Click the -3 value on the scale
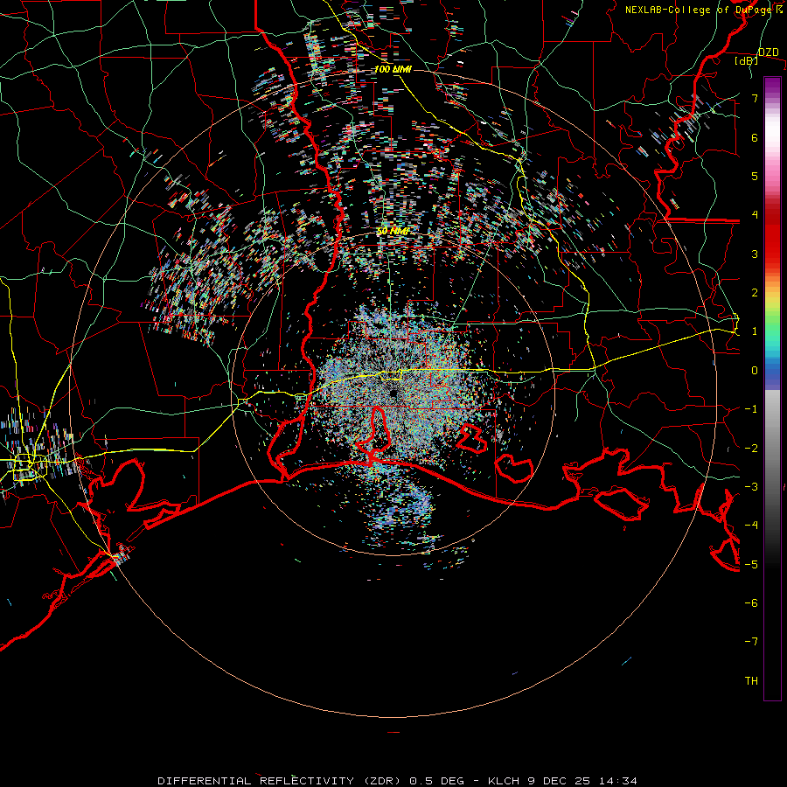The height and width of the screenshot is (787, 787). pos(751,487)
